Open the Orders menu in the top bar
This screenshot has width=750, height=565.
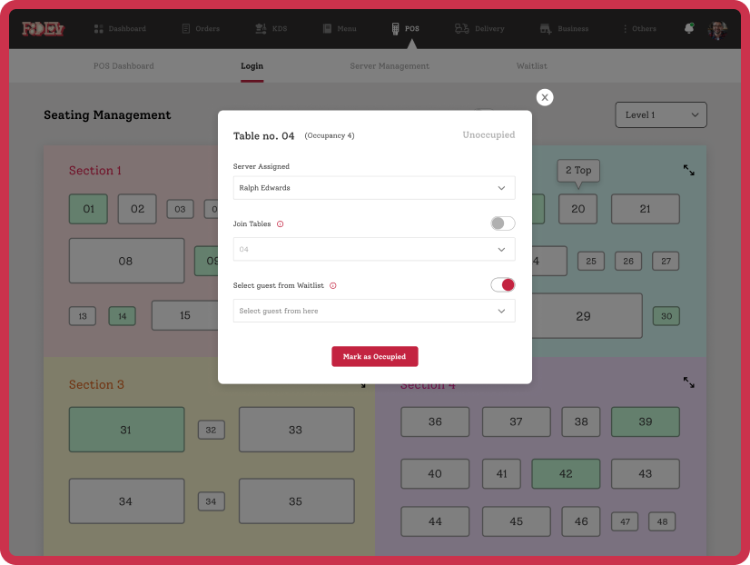coord(201,29)
